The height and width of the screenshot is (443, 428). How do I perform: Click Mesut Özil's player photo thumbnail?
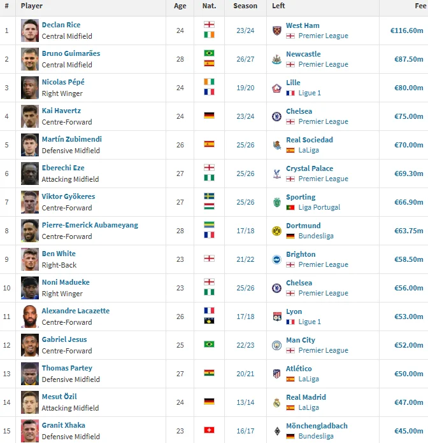click(30, 402)
